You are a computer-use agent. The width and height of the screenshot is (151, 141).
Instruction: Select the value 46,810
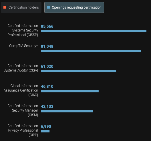point(47,86)
